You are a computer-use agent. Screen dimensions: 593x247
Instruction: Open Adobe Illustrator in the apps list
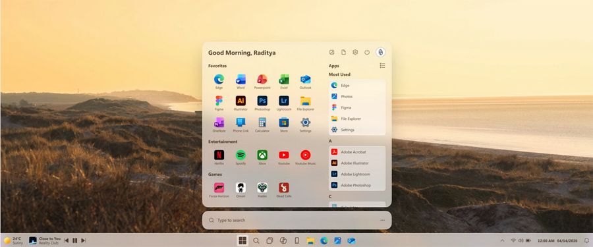coord(357,163)
